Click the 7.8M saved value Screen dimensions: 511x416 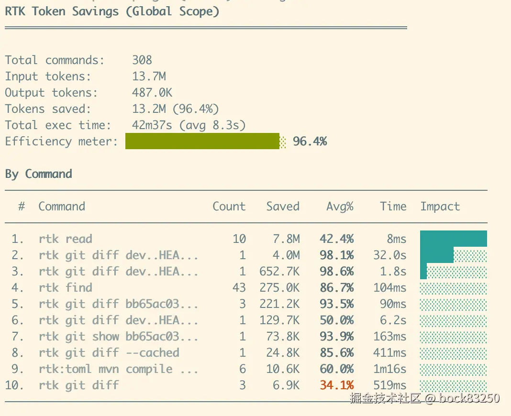point(287,239)
